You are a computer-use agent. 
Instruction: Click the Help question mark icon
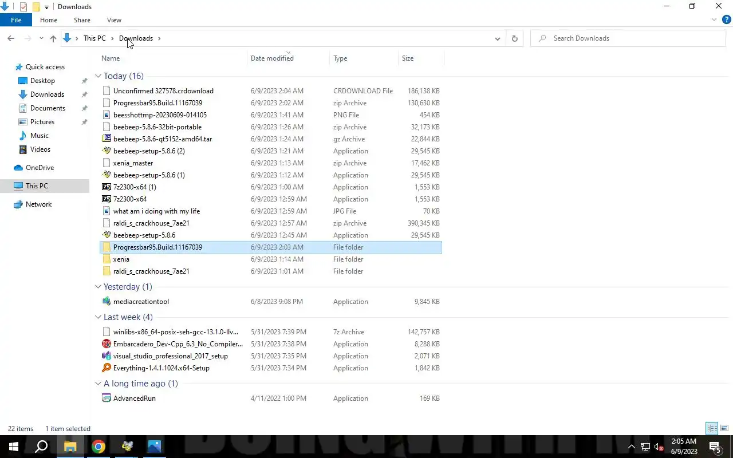click(x=726, y=20)
